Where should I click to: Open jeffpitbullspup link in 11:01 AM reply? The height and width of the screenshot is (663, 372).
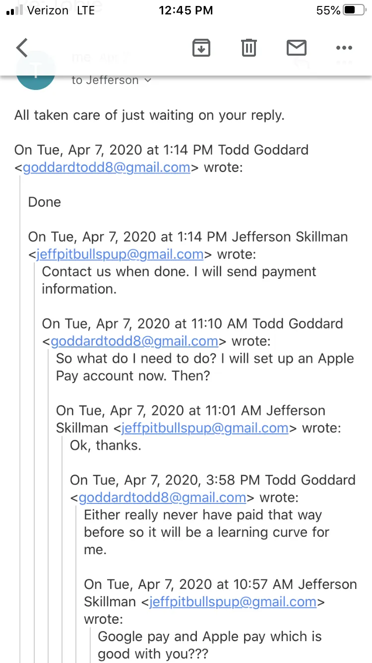205,428
